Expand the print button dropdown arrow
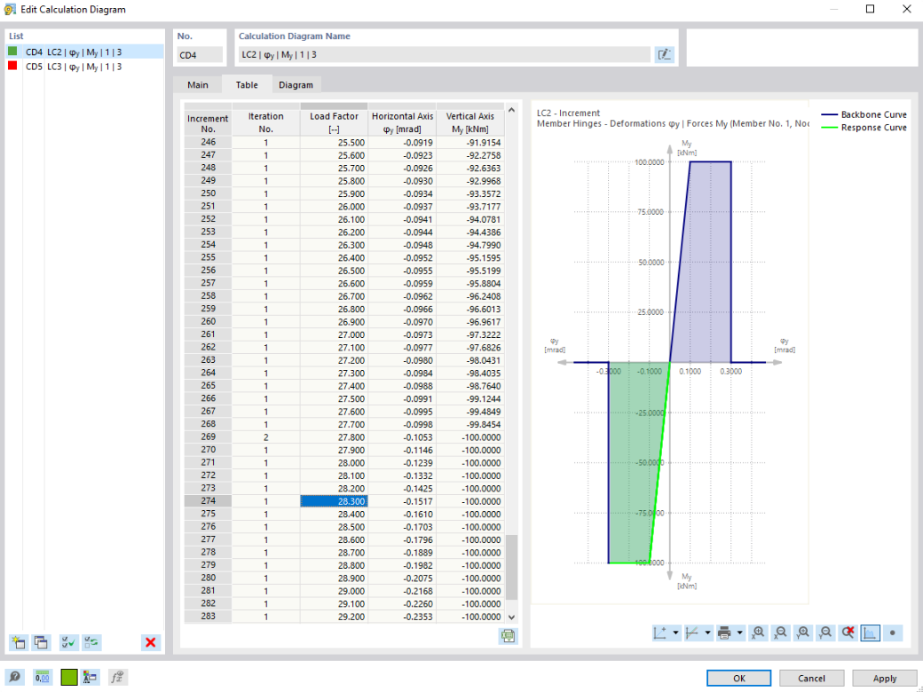The width and height of the screenshot is (923, 692). coord(739,633)
